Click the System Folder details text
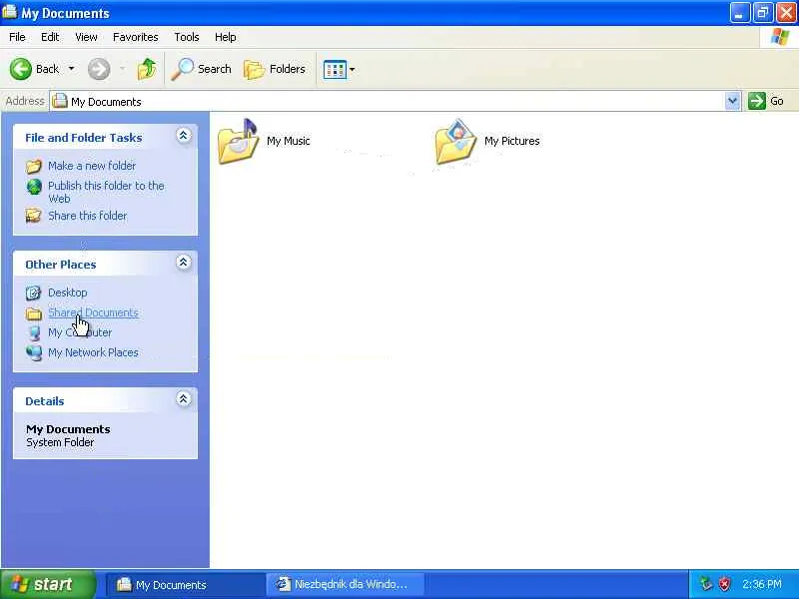 point(60,442)
